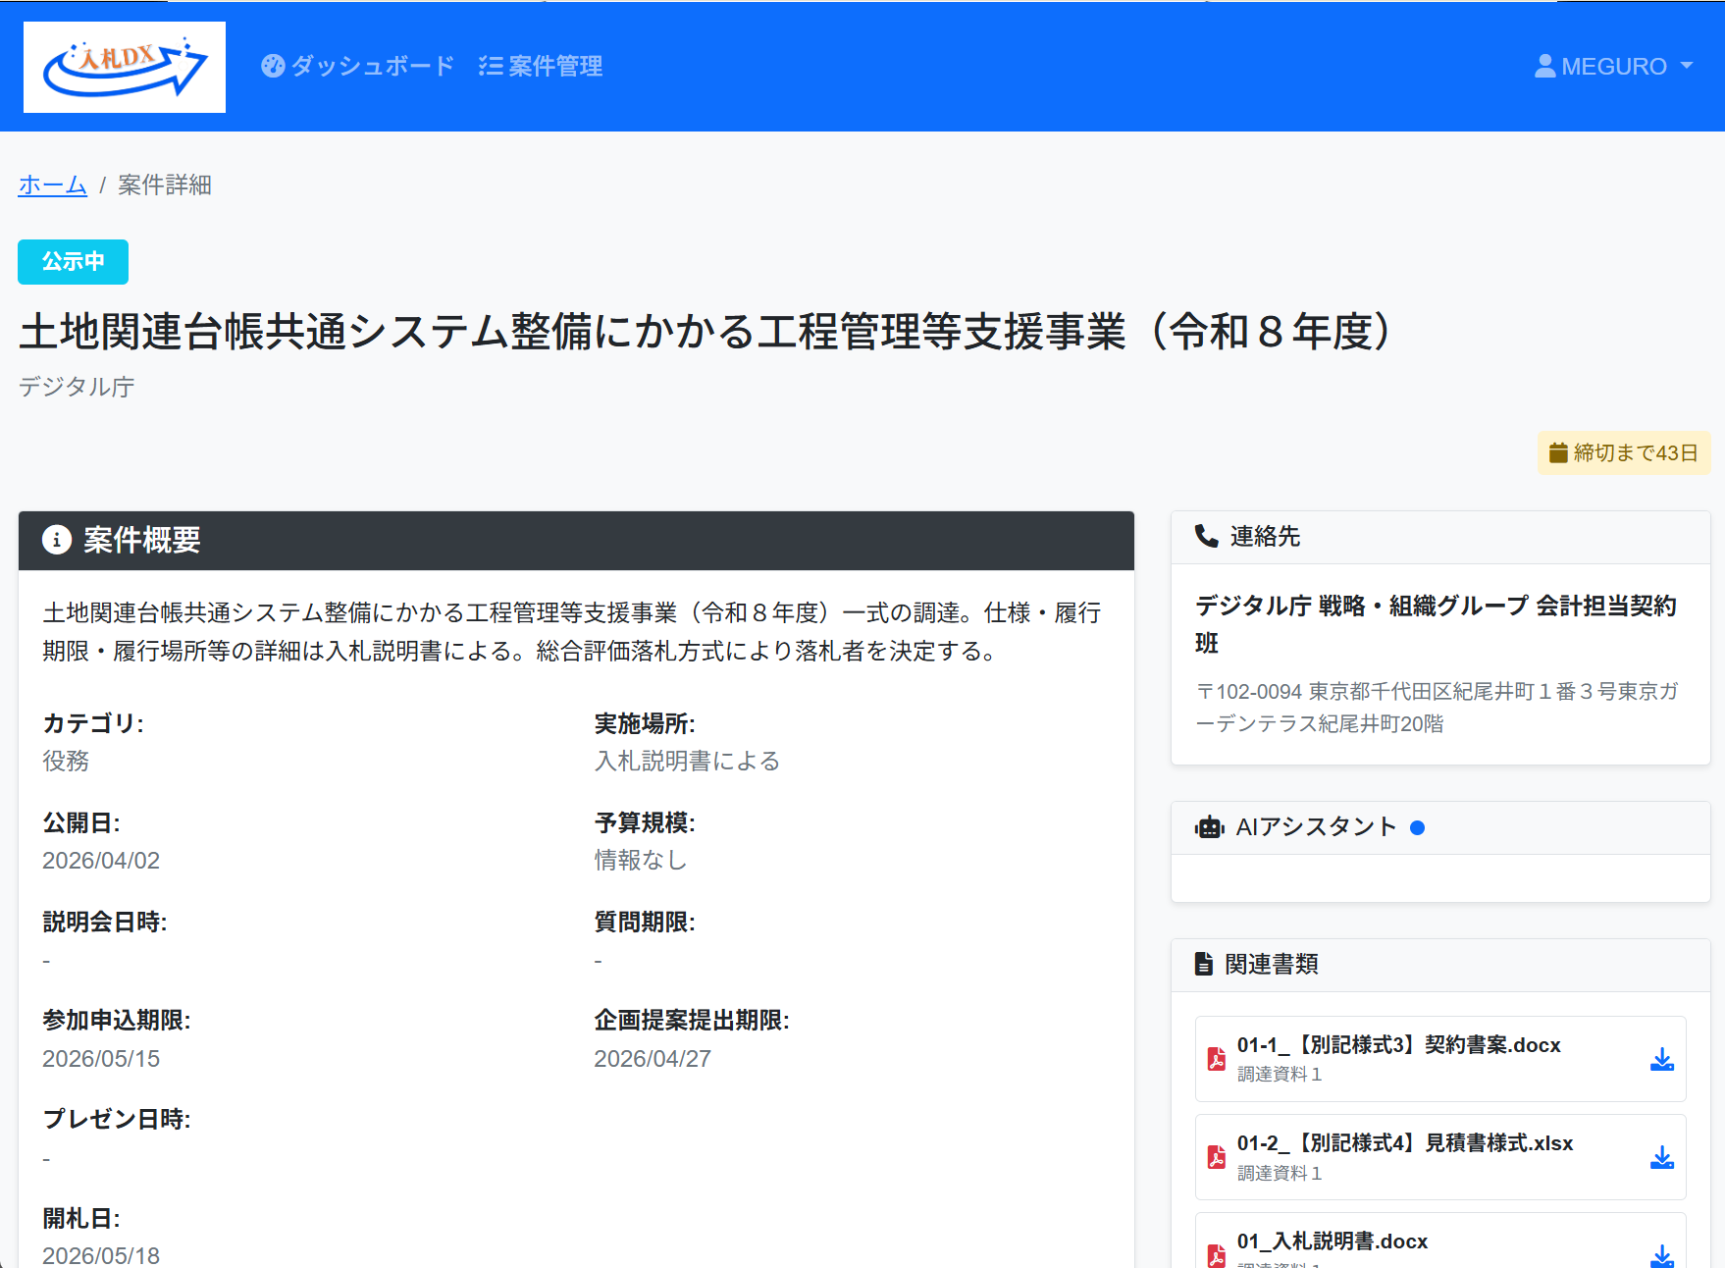The width and height of the screenshot is (1725, 1268).
Task: Open the MEGURO account dropdown
Action: click(x=1612, y=66)
